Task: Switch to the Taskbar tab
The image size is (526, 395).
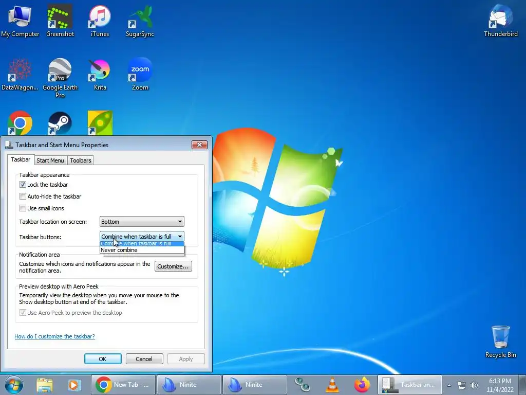Action: (x=21, y=159)
